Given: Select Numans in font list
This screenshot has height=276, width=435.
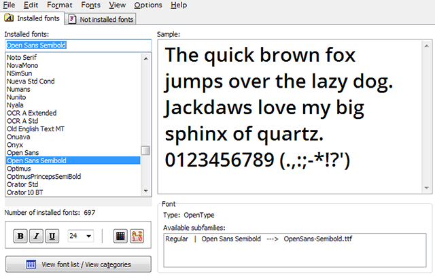Looking at the screenshot, I should [73, 89].
